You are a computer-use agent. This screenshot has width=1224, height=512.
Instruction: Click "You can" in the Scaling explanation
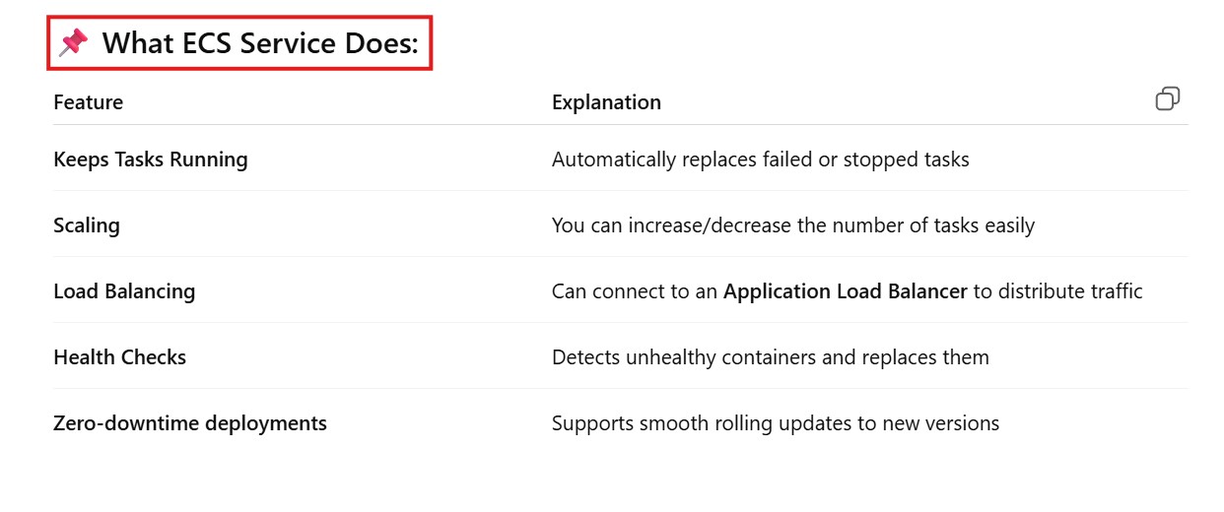coord(584,225)
